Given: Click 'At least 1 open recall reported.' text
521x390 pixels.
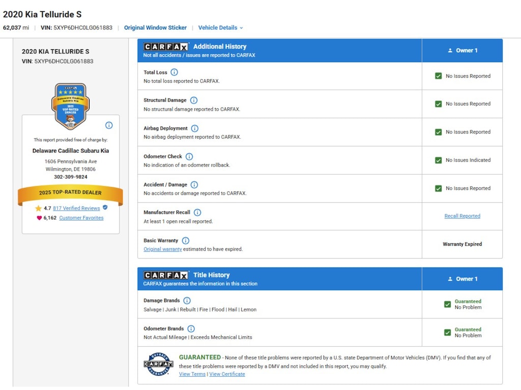Looking at the screenshot, I should [x=178, y=221].
